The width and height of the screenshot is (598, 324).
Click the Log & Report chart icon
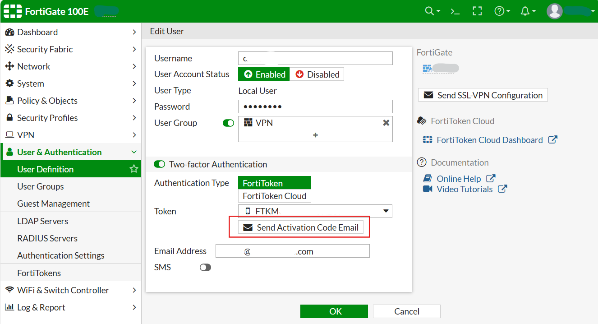[9, 307]
